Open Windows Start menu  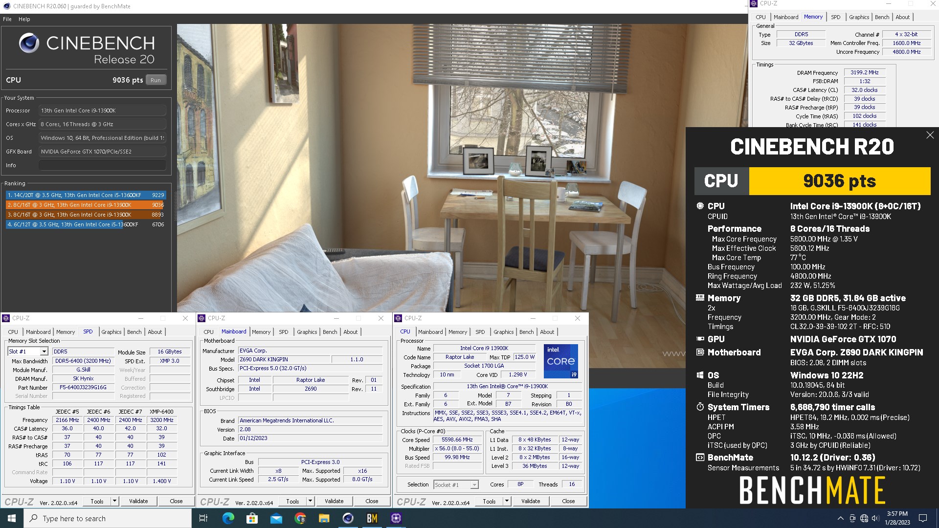pyautogui.click(x=12, y=518)
